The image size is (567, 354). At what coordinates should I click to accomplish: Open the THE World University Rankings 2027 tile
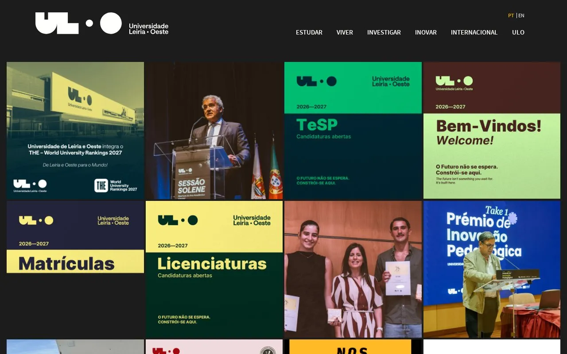(x=75, y=131)
